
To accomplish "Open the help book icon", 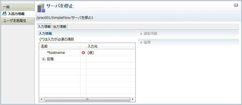I will coord(236,5).
